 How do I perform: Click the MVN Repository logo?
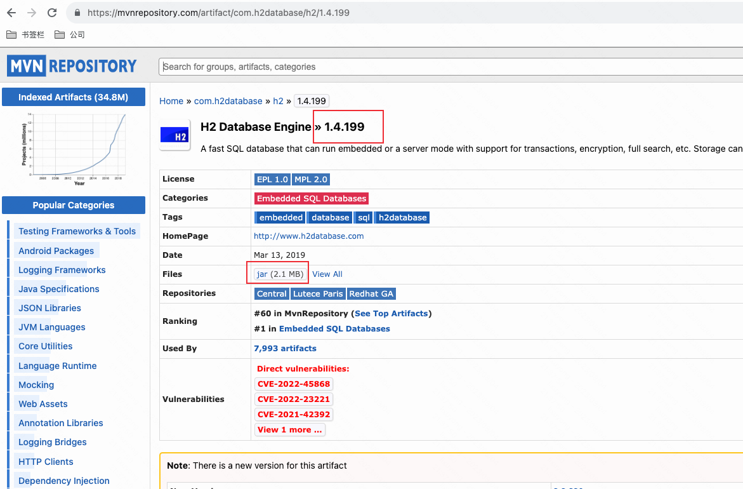[72, 66]
